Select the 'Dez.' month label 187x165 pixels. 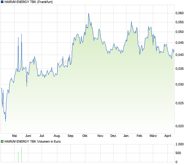tap(113, 136)
